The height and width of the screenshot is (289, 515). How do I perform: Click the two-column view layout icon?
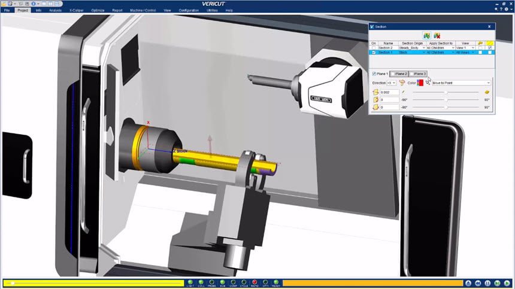point(50,4)
